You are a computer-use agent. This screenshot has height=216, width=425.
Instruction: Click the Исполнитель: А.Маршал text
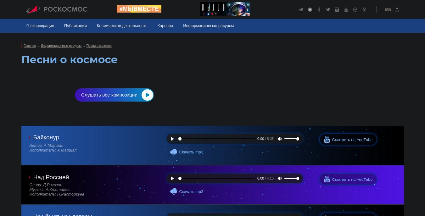coord(53,150)
